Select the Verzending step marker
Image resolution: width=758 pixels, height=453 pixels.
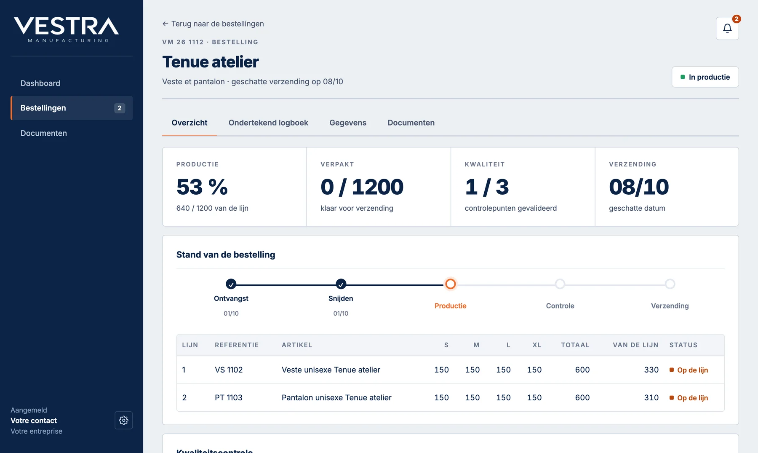(670, 284)
